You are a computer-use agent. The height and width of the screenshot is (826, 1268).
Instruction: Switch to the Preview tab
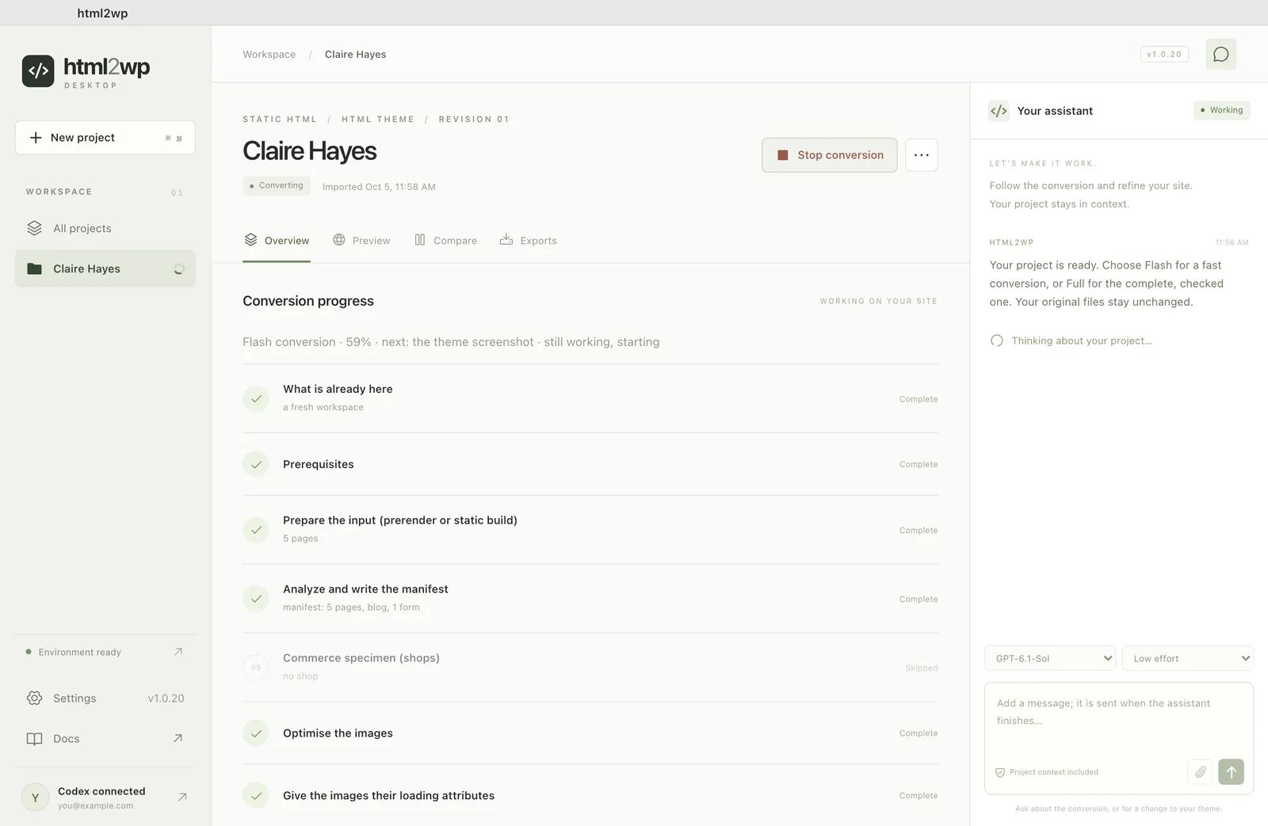click(361, 241)
